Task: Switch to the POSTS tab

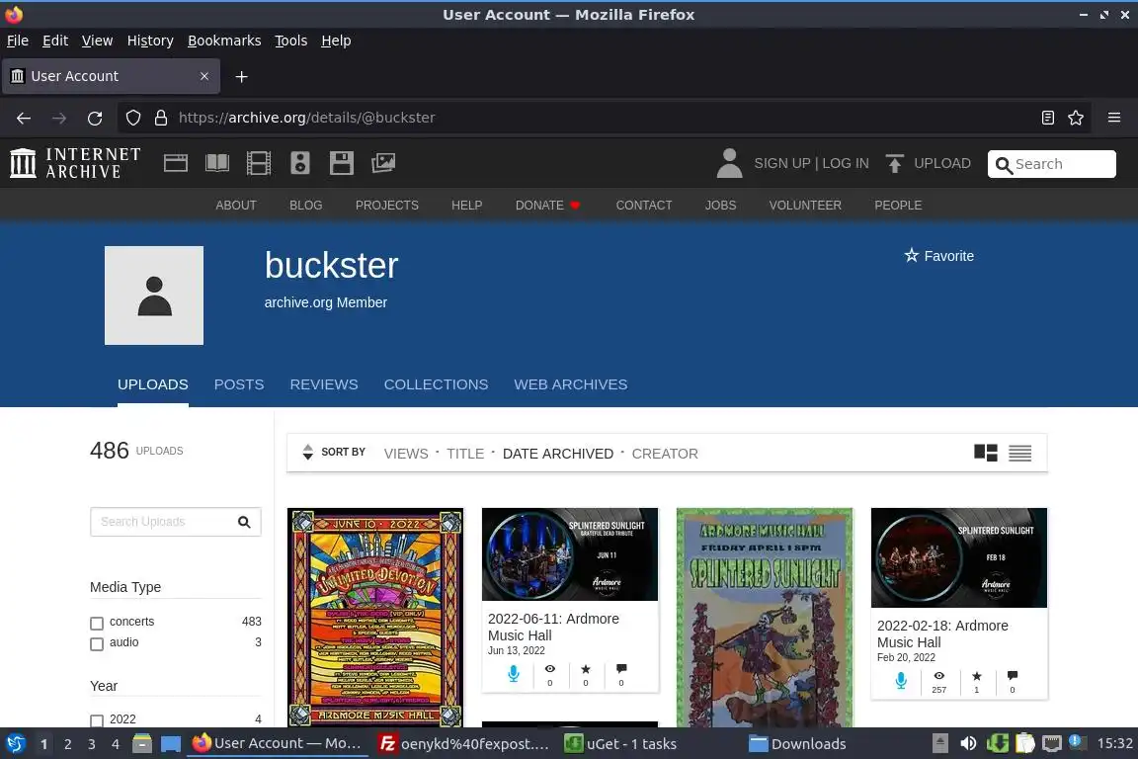Action: (239, 384)
